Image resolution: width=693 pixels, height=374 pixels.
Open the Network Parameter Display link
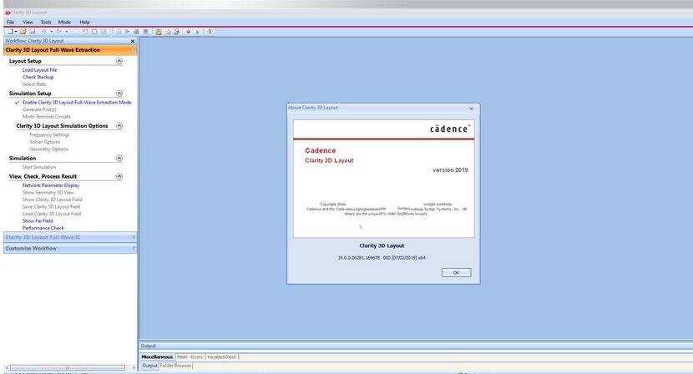[51, 185]
